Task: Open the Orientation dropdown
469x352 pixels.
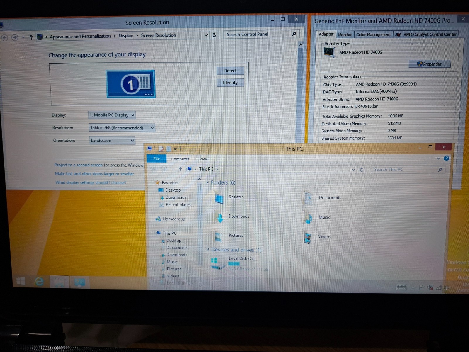Action: pos(112,141)
